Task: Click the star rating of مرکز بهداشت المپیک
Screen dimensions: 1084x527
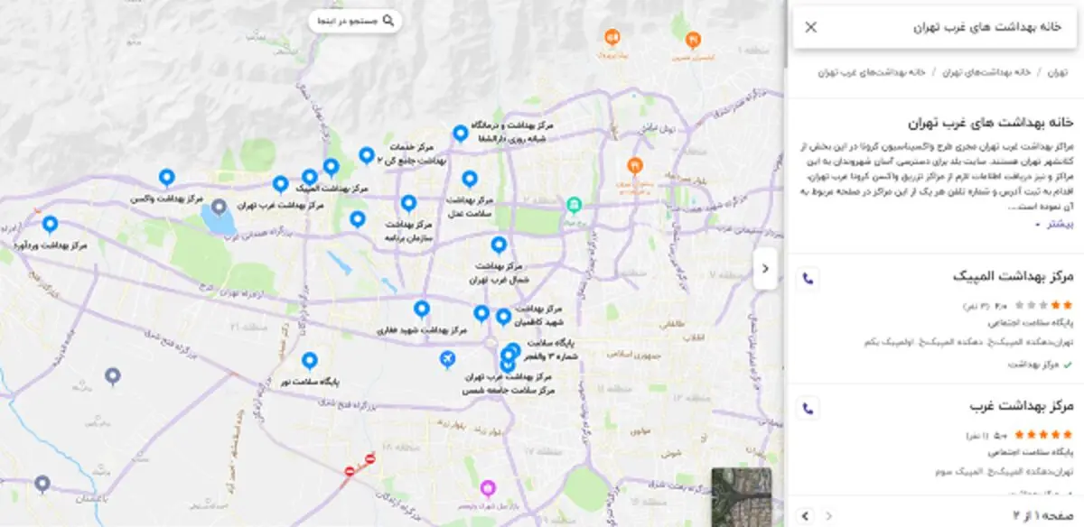Action: [1043, 306]
